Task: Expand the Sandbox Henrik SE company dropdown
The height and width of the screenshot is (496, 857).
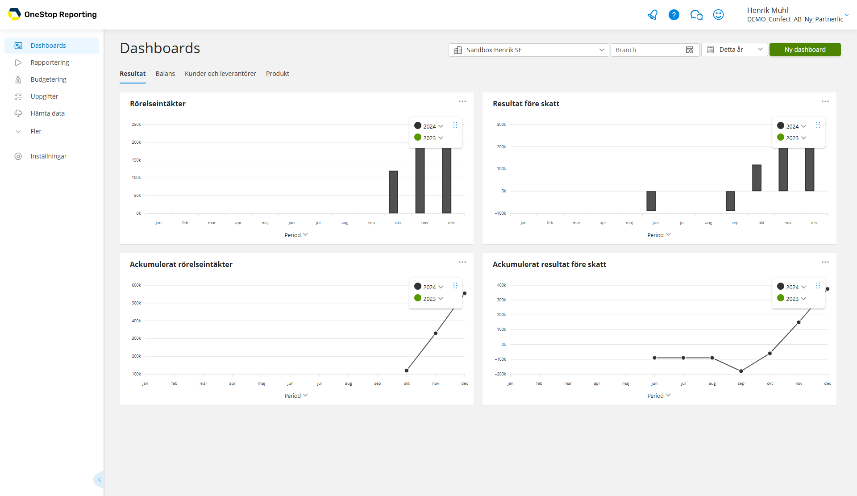Action: pos(601,50)
